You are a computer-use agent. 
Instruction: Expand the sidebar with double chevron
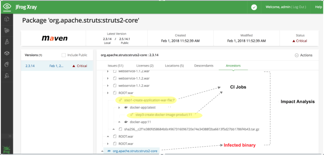pyautogui.click(x=10, y=136)
